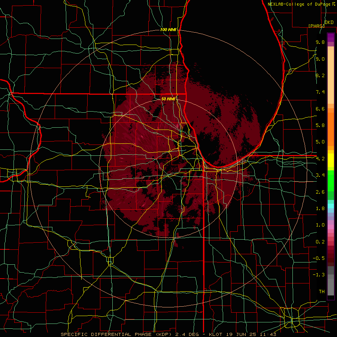Click the 11:43 timestamp in the caption
This screenshot has width=337, height=337.
268,334
